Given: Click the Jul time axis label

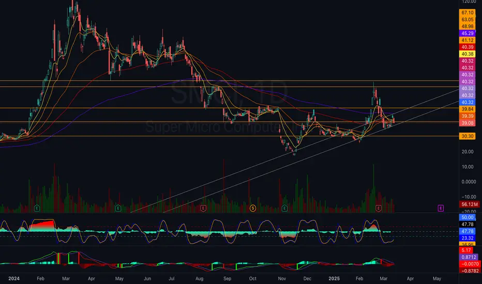Looking at the screenshot, I should pos(171,278).
